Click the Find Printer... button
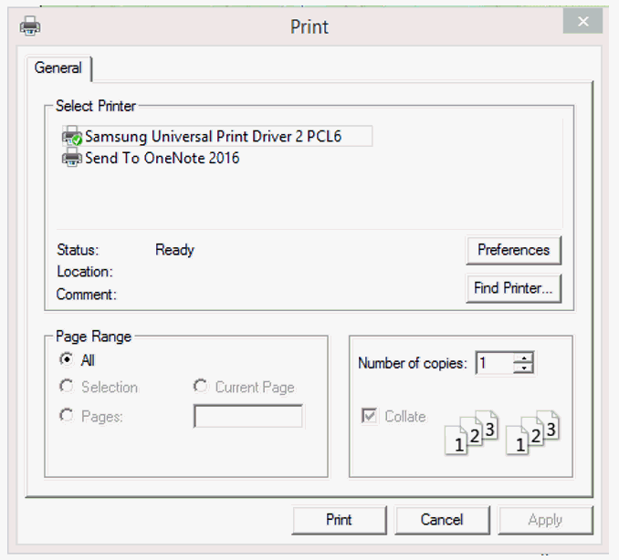The image size is (619, 560). (513, 288)
